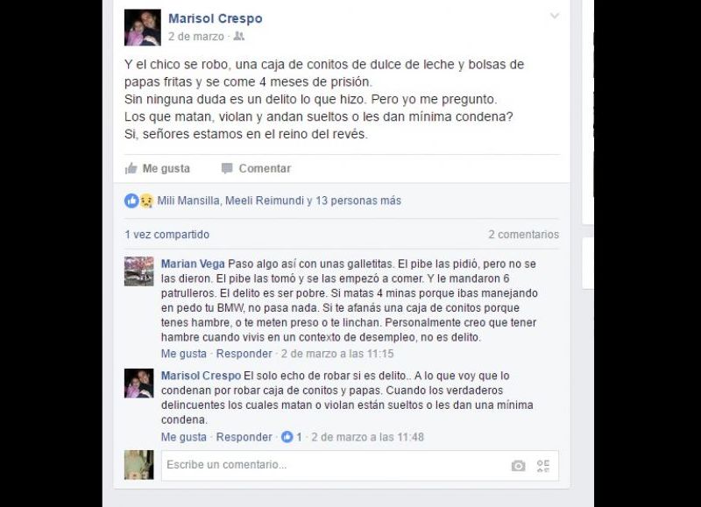This screenshot has height=507, width=701.
Task: Click the thumbs-up icon next to Me gusta
Action: pos(131,168)
